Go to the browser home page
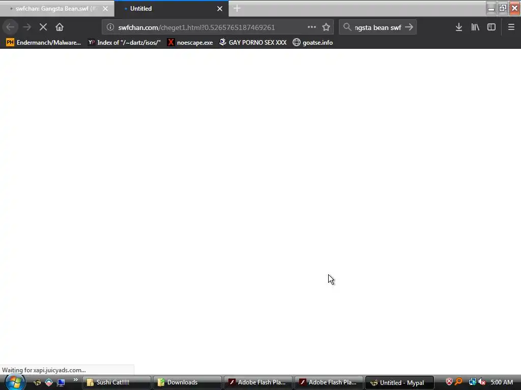Screen dimensions: 521x390 (x=60, y=27)
